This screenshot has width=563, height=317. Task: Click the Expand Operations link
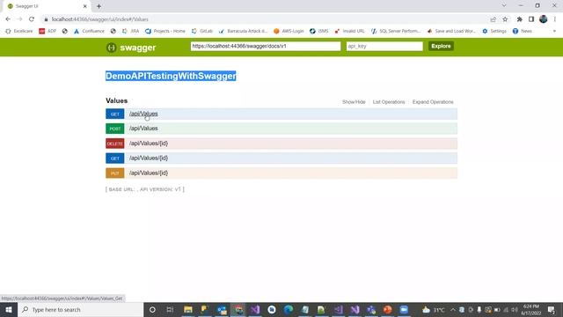tap(433, 102)
